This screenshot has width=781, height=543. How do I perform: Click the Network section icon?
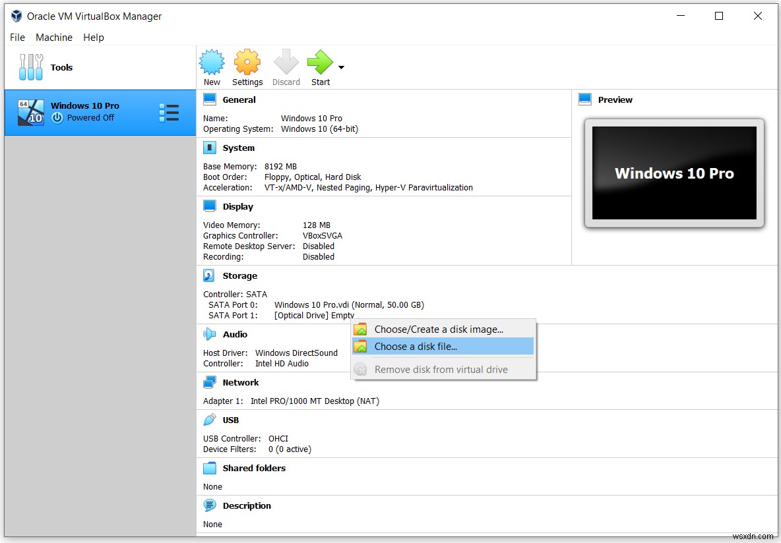(209, 382)
